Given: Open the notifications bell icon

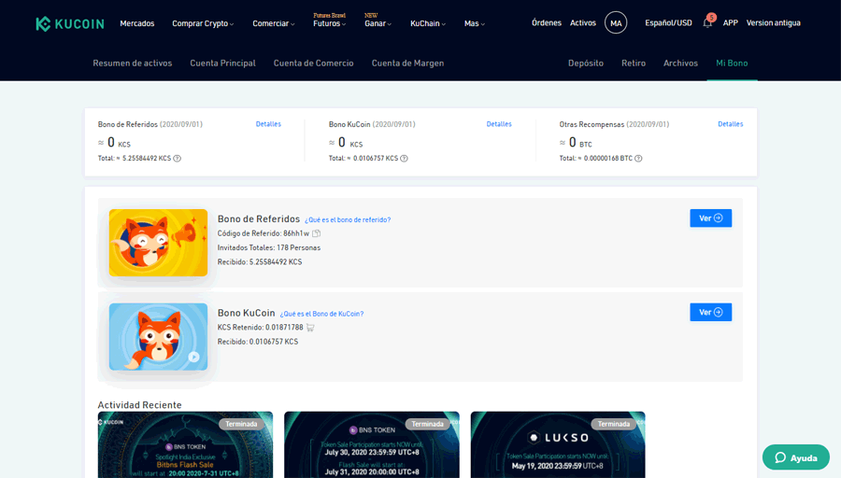Looking at the screenshot, I should pos(707,23).
